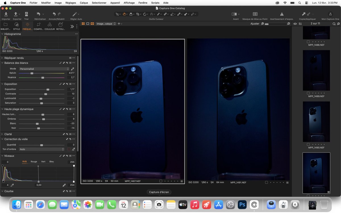Click the Exporter toolbar icon
The image size is (341, 213).
click(16, 14)
